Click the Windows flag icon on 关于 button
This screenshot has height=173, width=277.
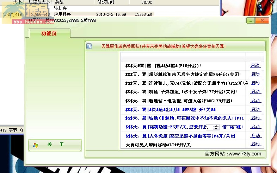(x=36, y=145)
